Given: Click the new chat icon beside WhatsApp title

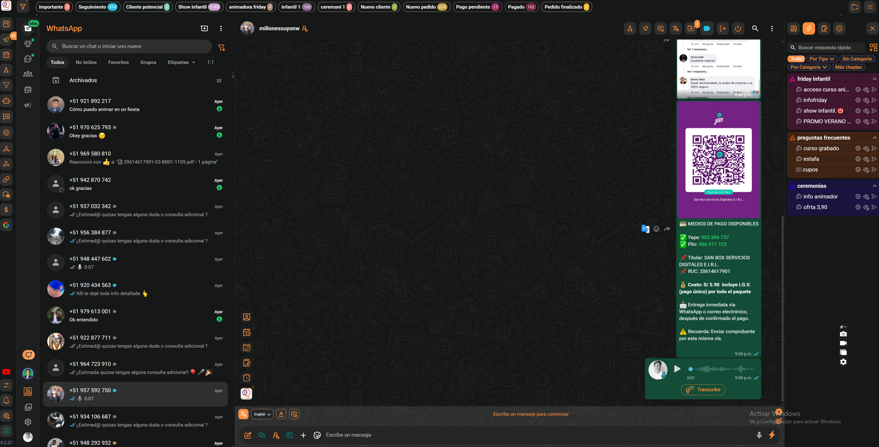Looking at the screenshot, I should pos(204,28).
